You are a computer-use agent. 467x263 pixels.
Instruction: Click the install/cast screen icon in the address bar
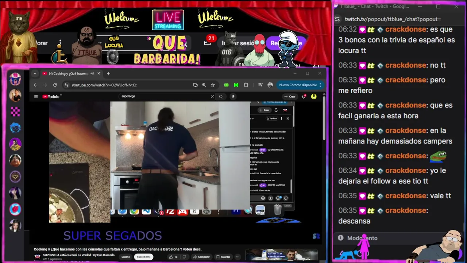click(x=196, y=85)
